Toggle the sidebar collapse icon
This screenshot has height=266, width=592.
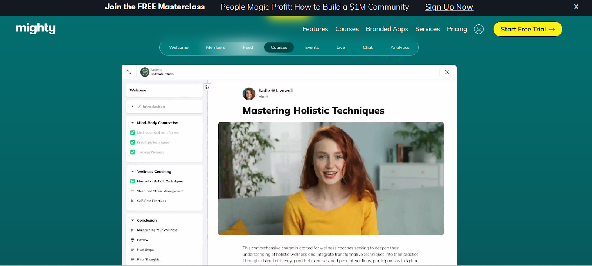208,87
